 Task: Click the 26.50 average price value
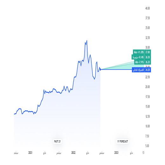pos(148,57)
